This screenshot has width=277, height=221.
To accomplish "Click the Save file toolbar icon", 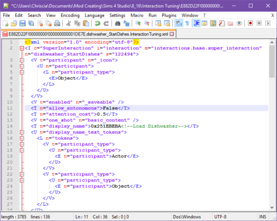I will click(x=22, y=23).
